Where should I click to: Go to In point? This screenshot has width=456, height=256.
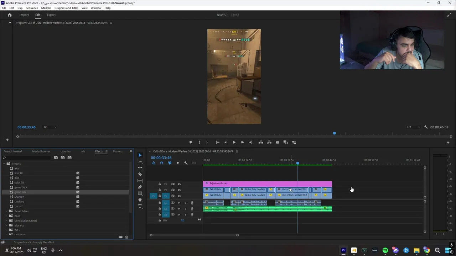pyautogui.click(x=218, y=142)
